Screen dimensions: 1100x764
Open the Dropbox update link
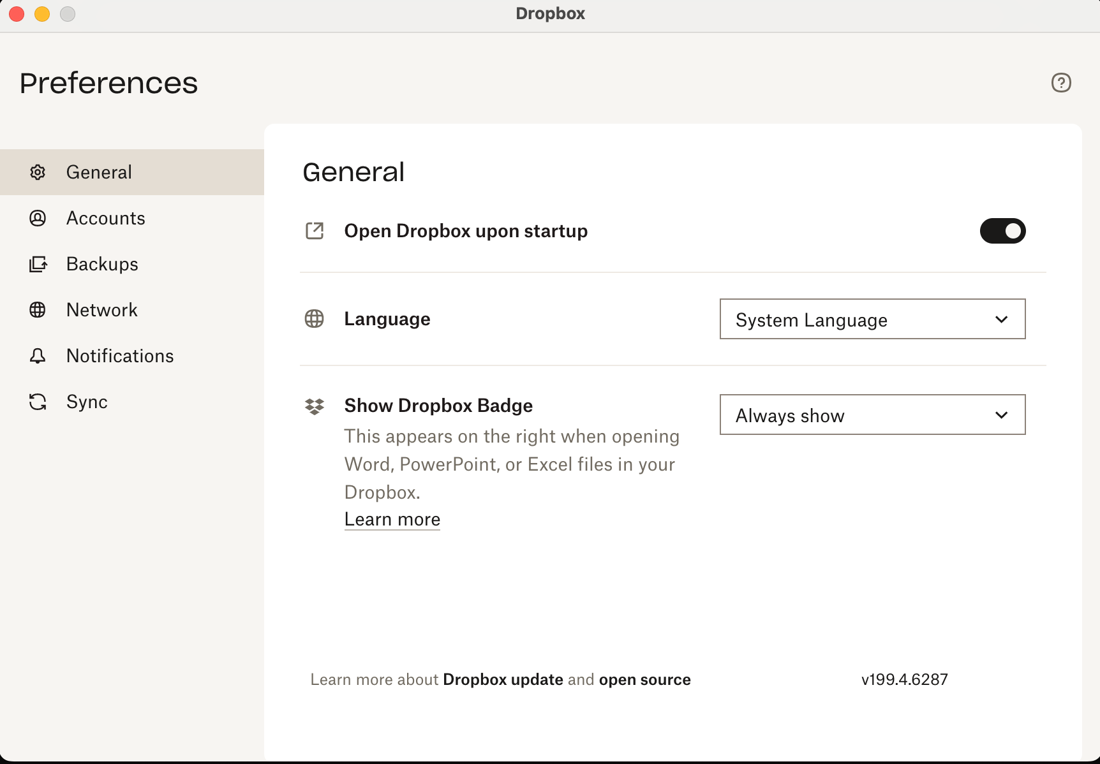[503, 680]
